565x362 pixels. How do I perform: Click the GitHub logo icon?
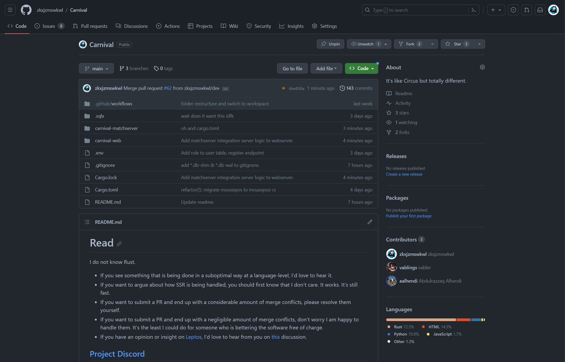pyautogui.click(x=26, y=10)
